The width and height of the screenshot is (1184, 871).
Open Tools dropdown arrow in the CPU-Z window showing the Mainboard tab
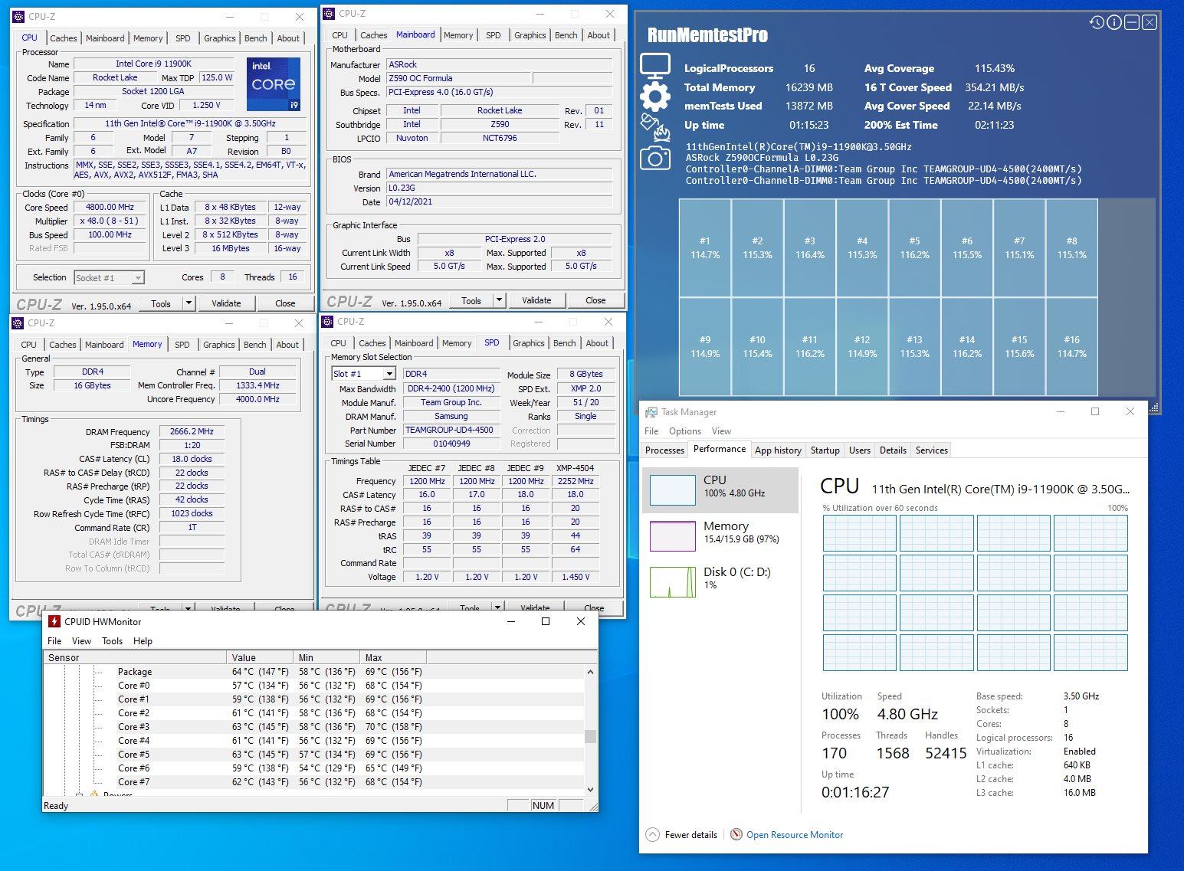(499, 300)
